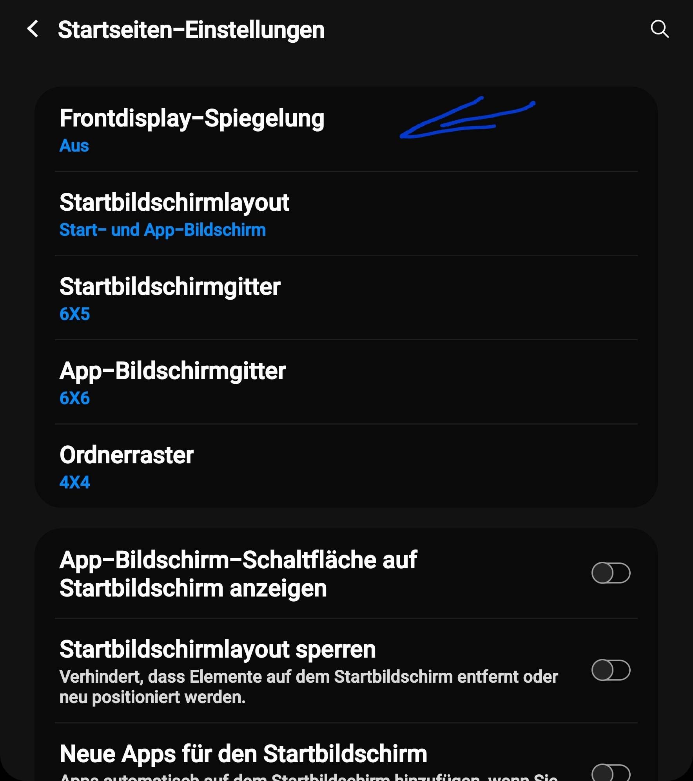Image resolution: width=693 pixels, height=781 pixels.
Task: Enable Startbildschirmlayout sperren switch
Action: (611, 670)
